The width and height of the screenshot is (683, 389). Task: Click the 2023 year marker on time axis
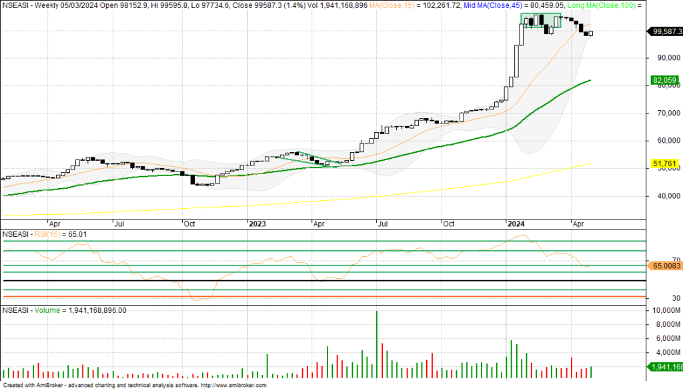pos(257,224)
